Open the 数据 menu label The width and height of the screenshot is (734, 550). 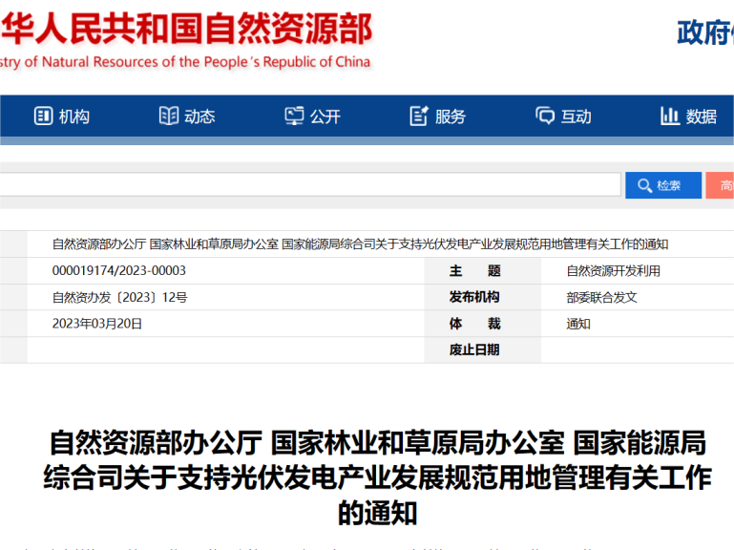pos(702,116)
